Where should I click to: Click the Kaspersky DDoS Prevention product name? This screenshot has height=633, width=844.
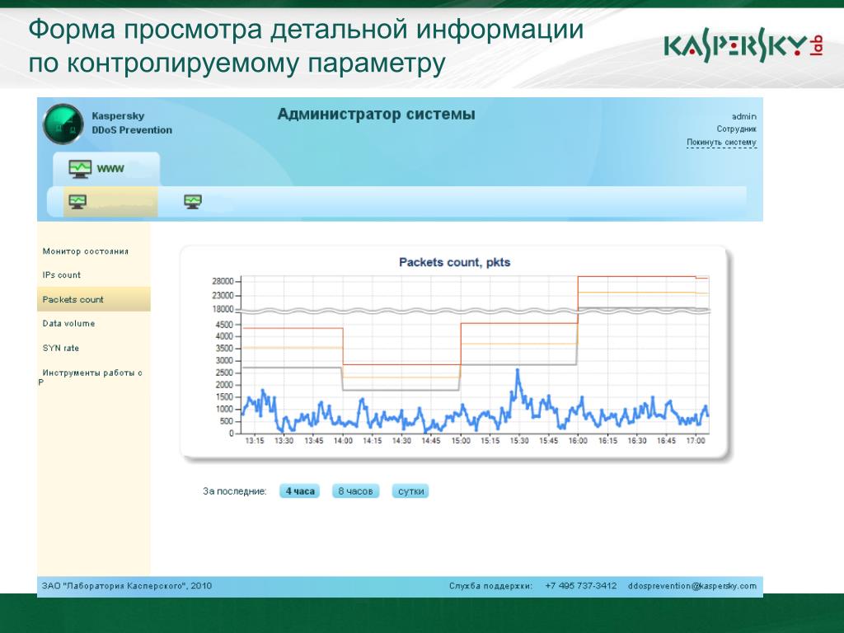tap(132, 123)
